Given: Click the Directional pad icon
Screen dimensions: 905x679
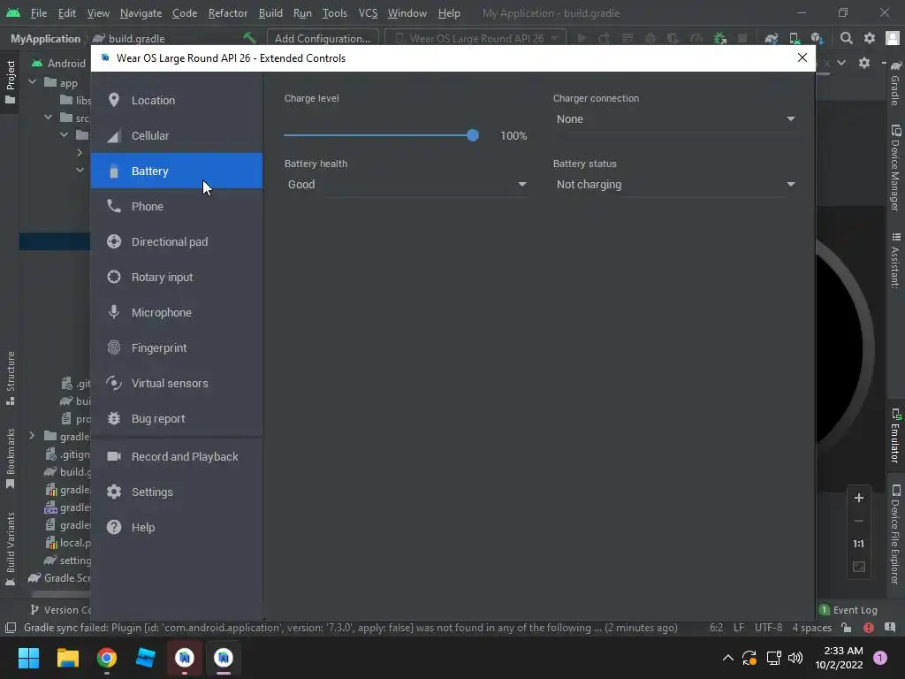Looking at the screenshot, I should [x=114, y=241].
